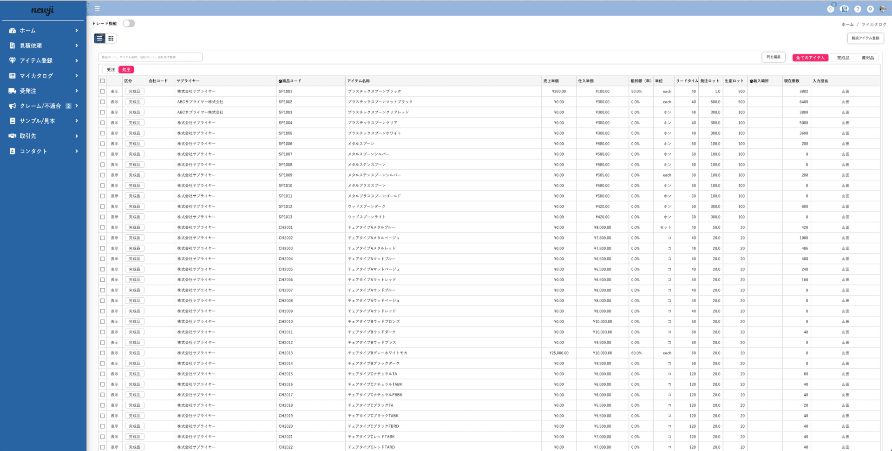Click the 列を編集 button

tap(774, 57)
